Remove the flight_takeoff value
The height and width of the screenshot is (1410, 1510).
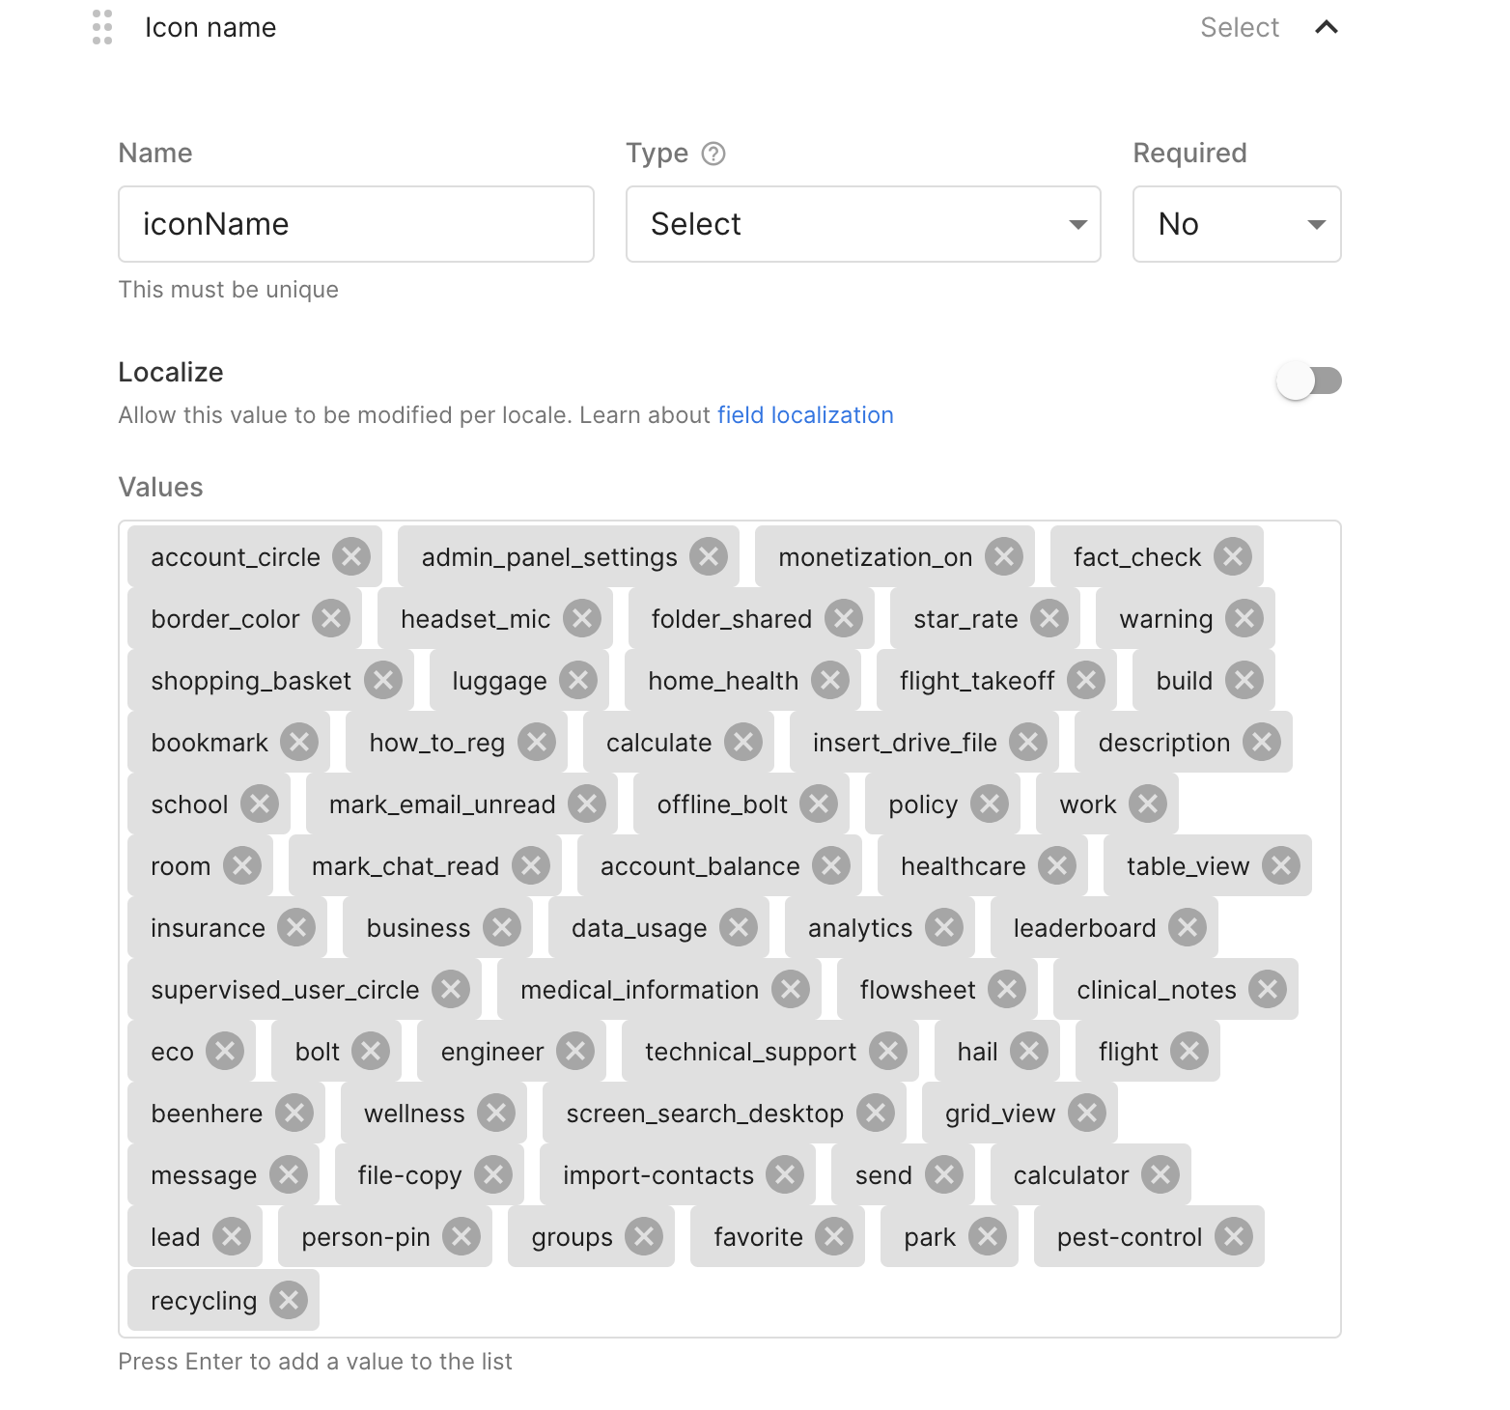point(1086,680)
